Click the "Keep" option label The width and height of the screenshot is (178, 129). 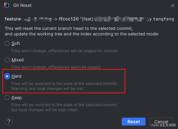(17, 98)
